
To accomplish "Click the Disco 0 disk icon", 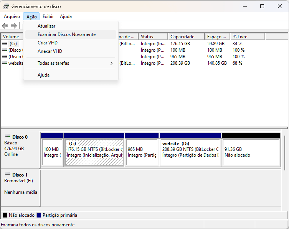I will (x=7, y=137).
